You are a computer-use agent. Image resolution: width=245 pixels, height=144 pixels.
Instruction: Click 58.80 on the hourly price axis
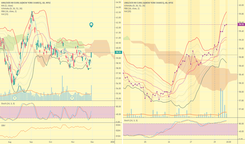coord(241,57)
